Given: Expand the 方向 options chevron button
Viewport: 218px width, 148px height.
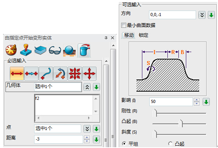Looking at the screenshot, I should tap(202, 15).
